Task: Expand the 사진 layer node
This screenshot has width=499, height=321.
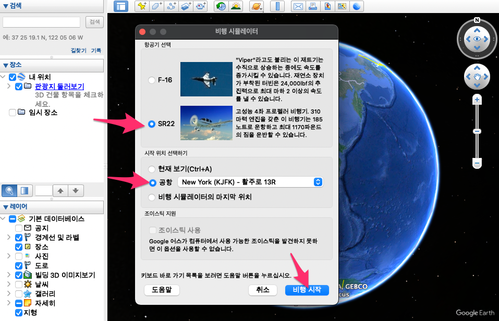Action: tap(9, 256)
